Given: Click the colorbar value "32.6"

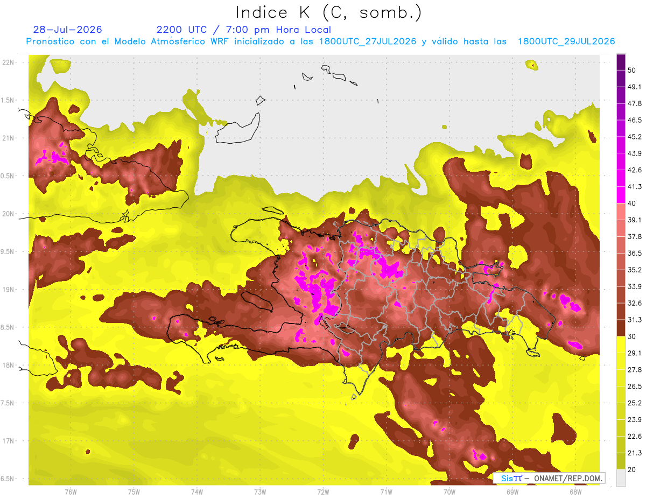Looking at the screenshot, I should point(635,303).
